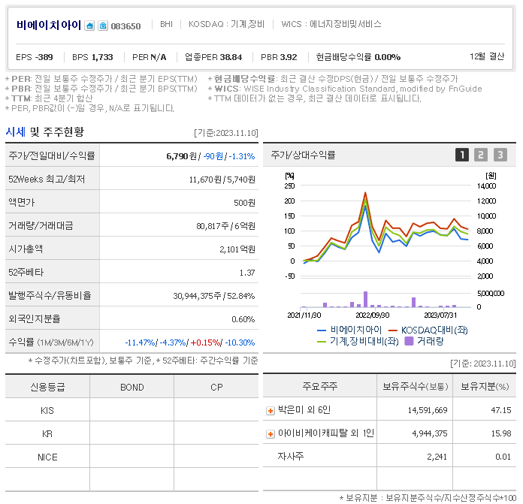This screenshot has height=504, width=523.
Task: Click 4,944,375 shares value
Action: [430, 433]
